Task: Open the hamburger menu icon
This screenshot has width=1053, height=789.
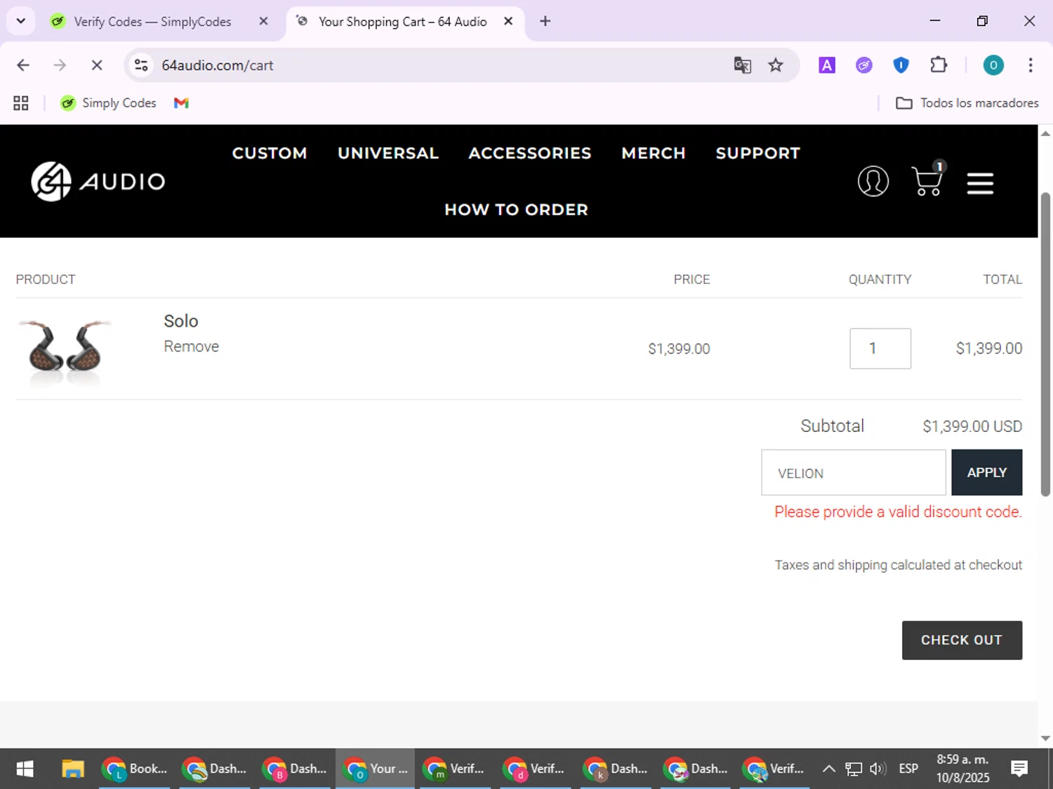Action: pos(980,183)
